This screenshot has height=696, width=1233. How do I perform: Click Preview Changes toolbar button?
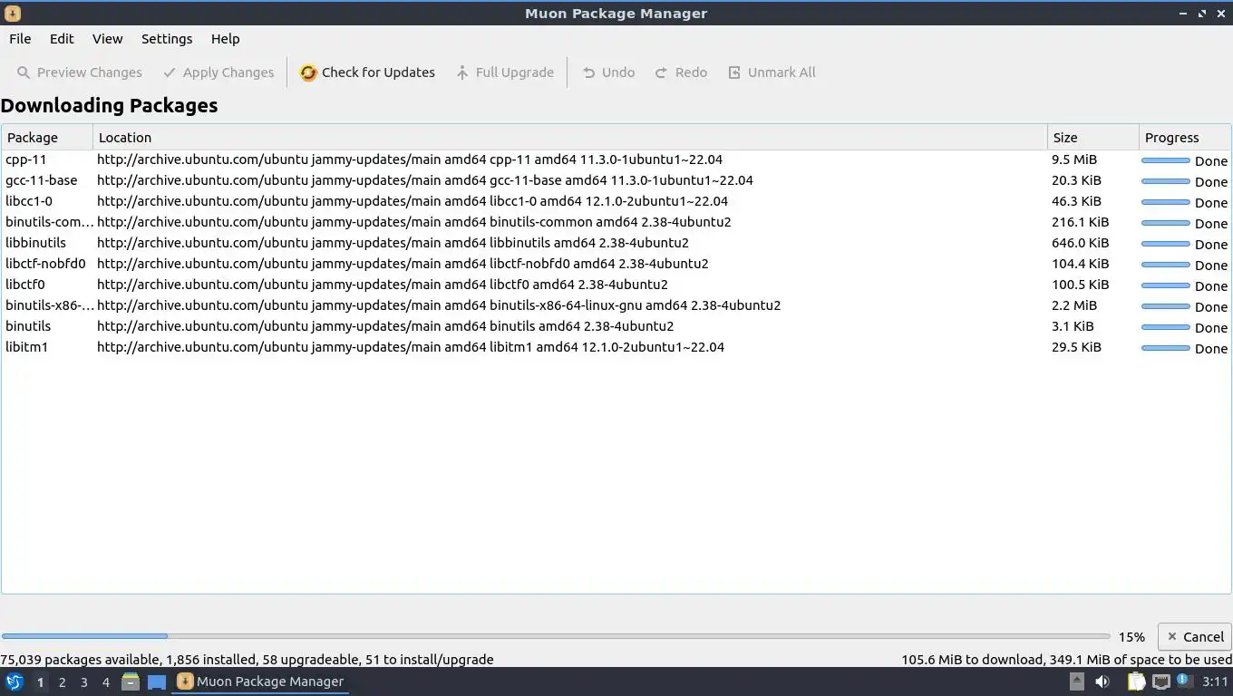[x=80, y=72]
